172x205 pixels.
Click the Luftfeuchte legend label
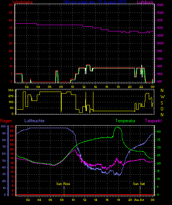(x=34, y=121)
